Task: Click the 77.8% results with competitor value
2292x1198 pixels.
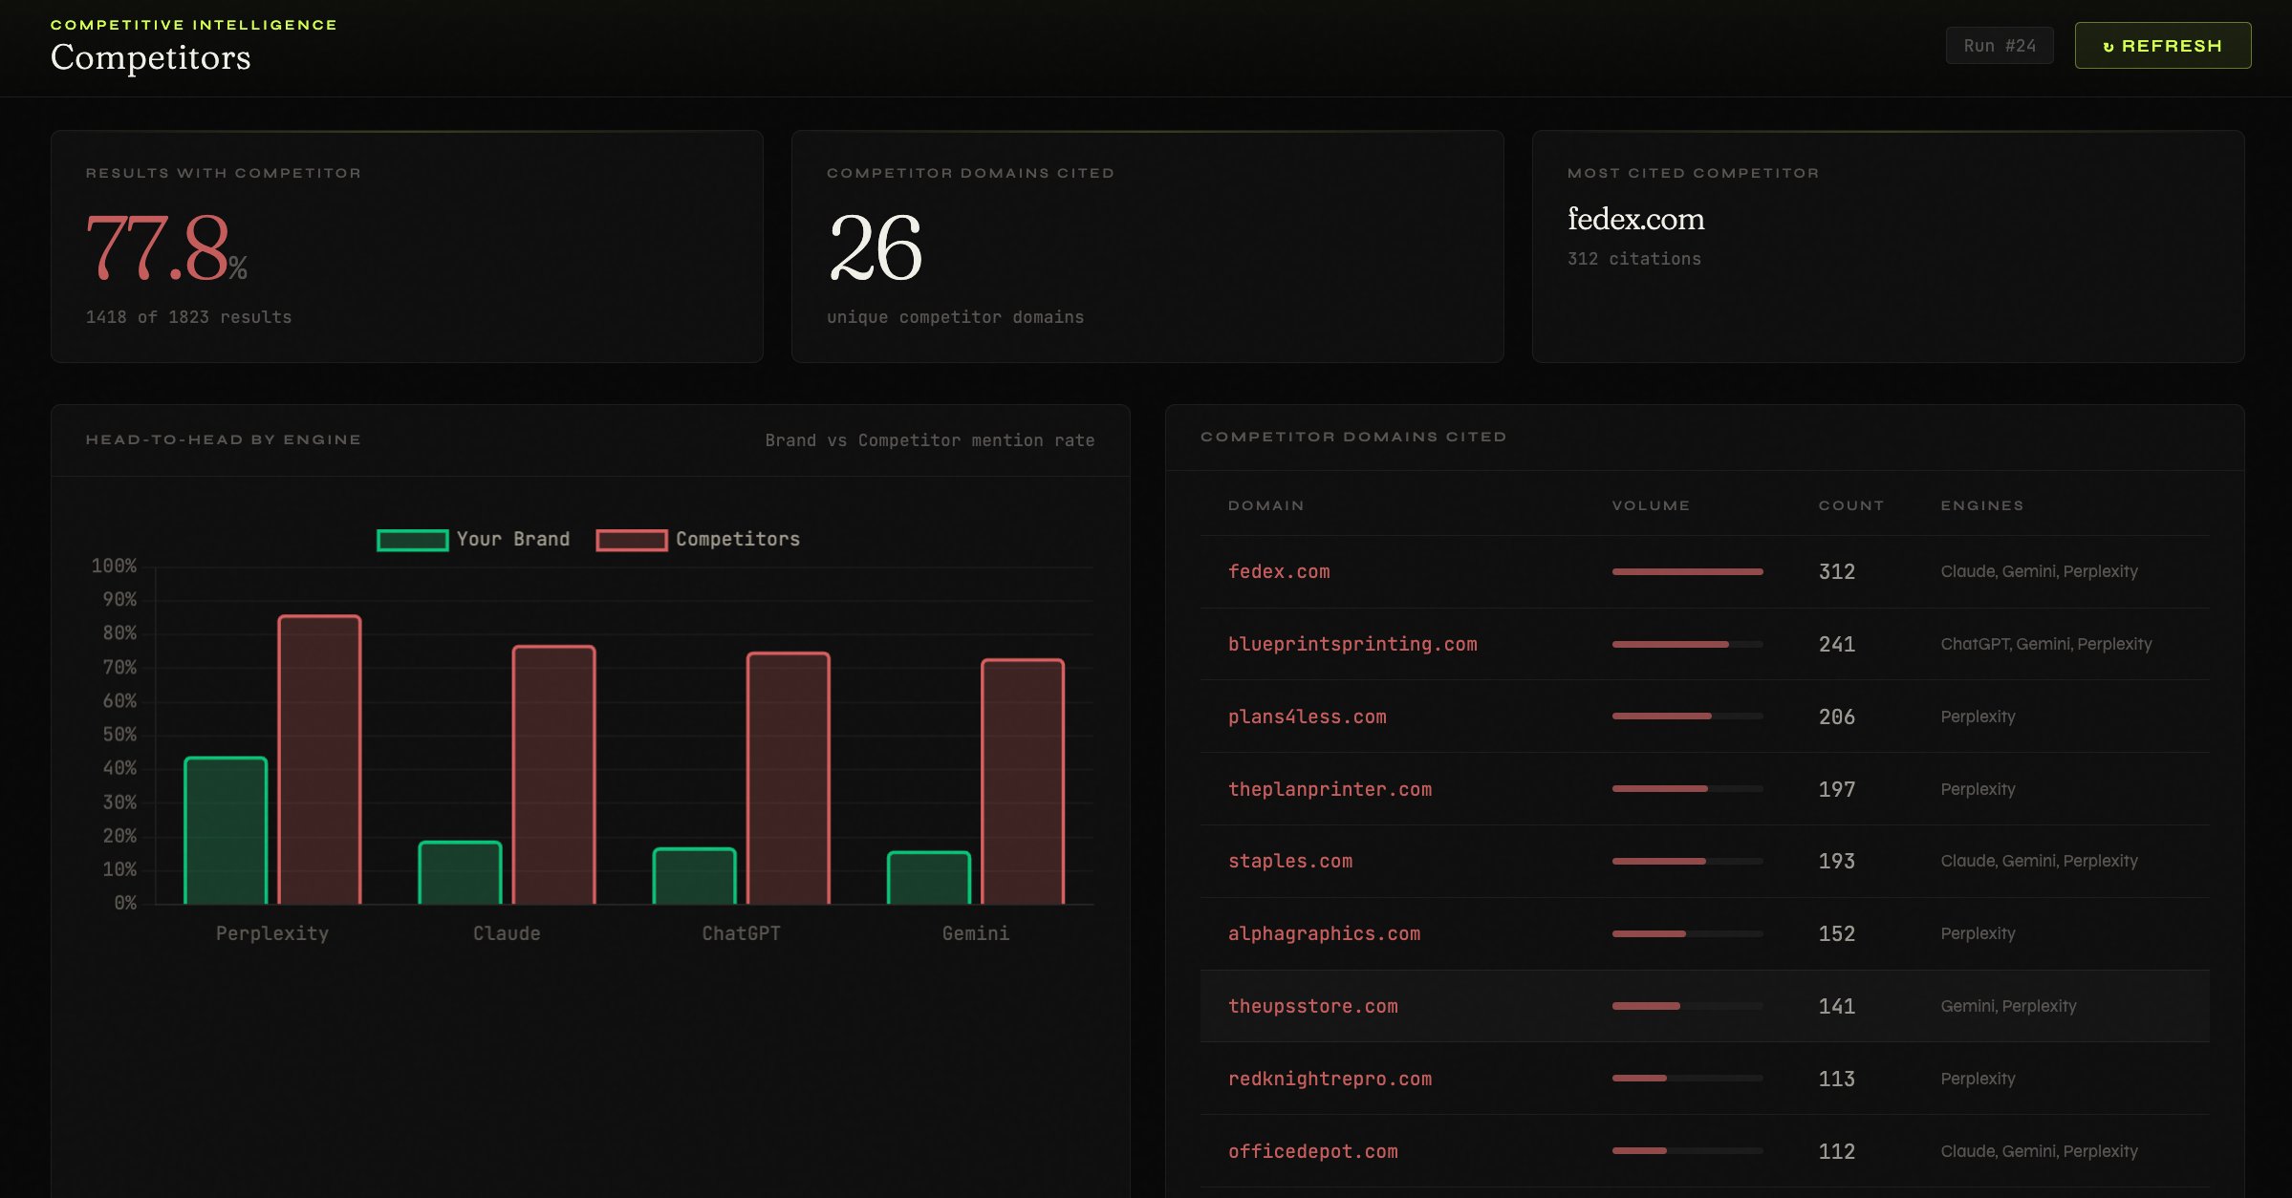Action: [x=166, y=247]
